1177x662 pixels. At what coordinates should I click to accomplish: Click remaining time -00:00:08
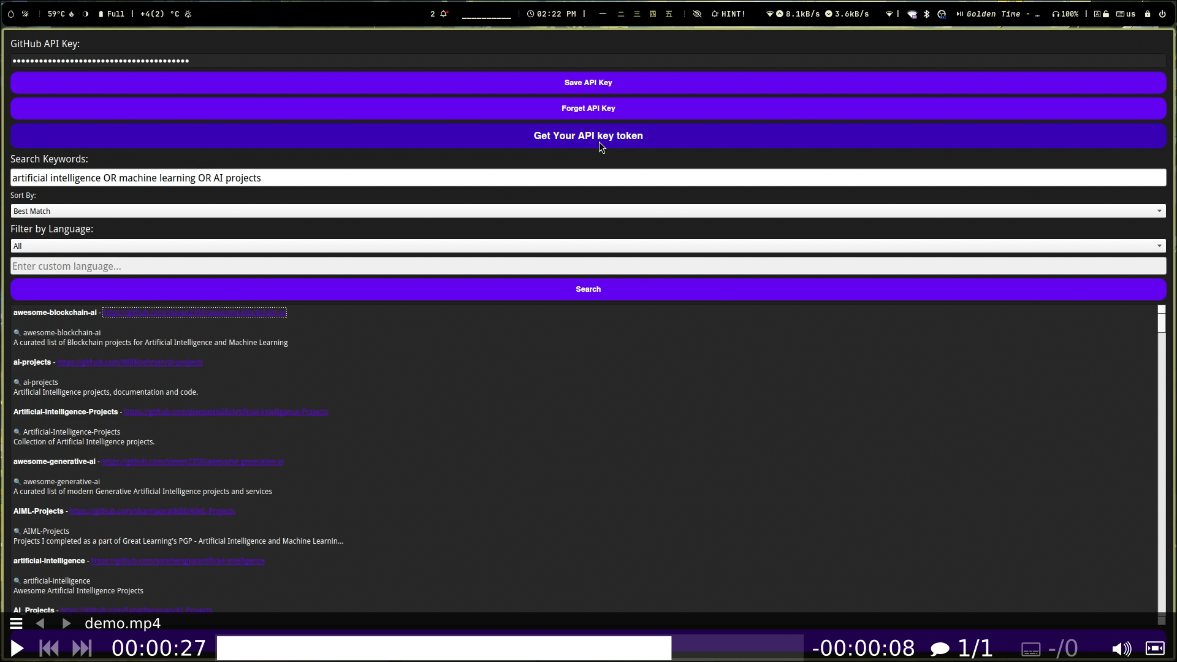[x=863, y=648]
